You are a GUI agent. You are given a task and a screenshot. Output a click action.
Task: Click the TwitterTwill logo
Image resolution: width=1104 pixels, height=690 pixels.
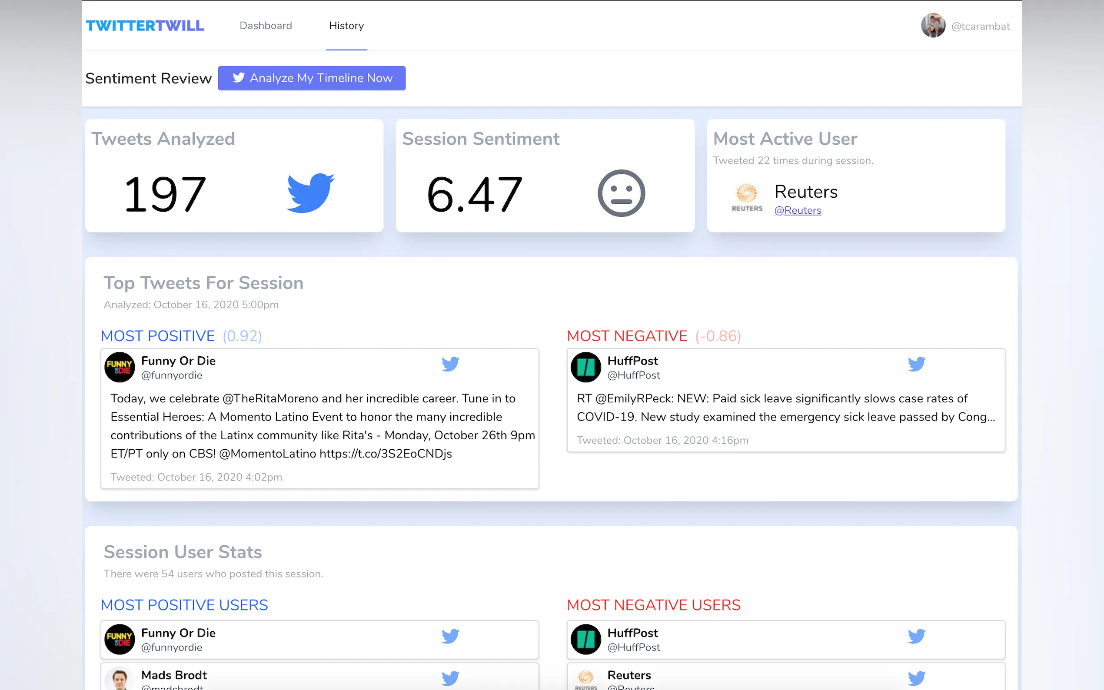coord(145,26)
